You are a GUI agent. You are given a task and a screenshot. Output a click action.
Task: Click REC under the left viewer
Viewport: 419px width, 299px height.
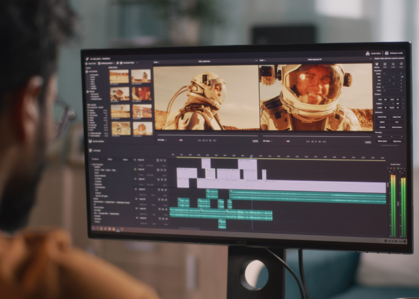pos(181,140)
